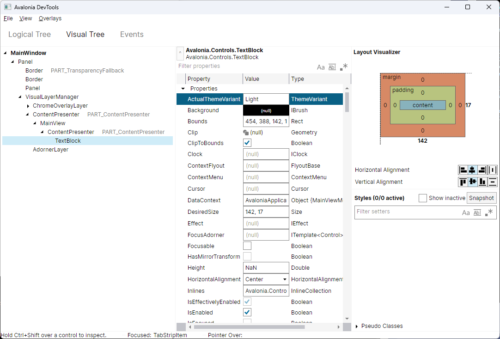
Task: Set Vertical Alignment to bottom
Action: click(482, 182)
